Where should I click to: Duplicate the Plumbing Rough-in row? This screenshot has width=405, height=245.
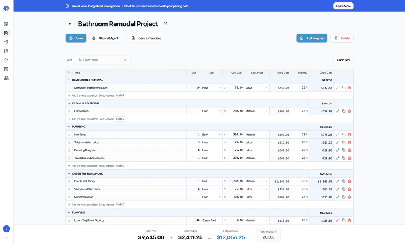(344, 150)
